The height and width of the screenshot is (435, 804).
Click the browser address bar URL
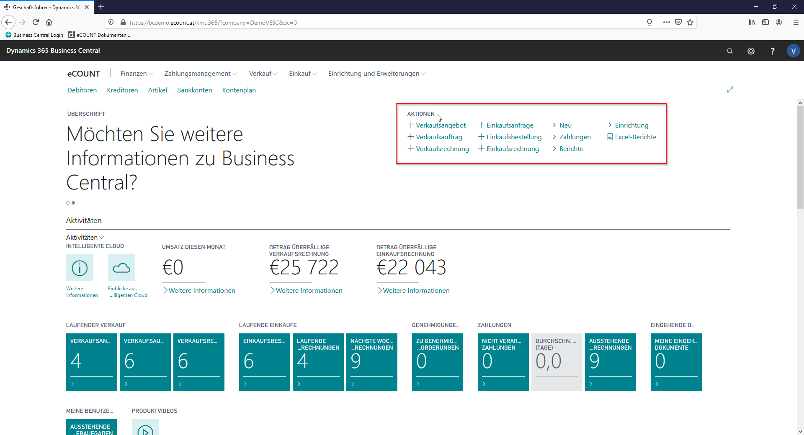pos(214,23)
